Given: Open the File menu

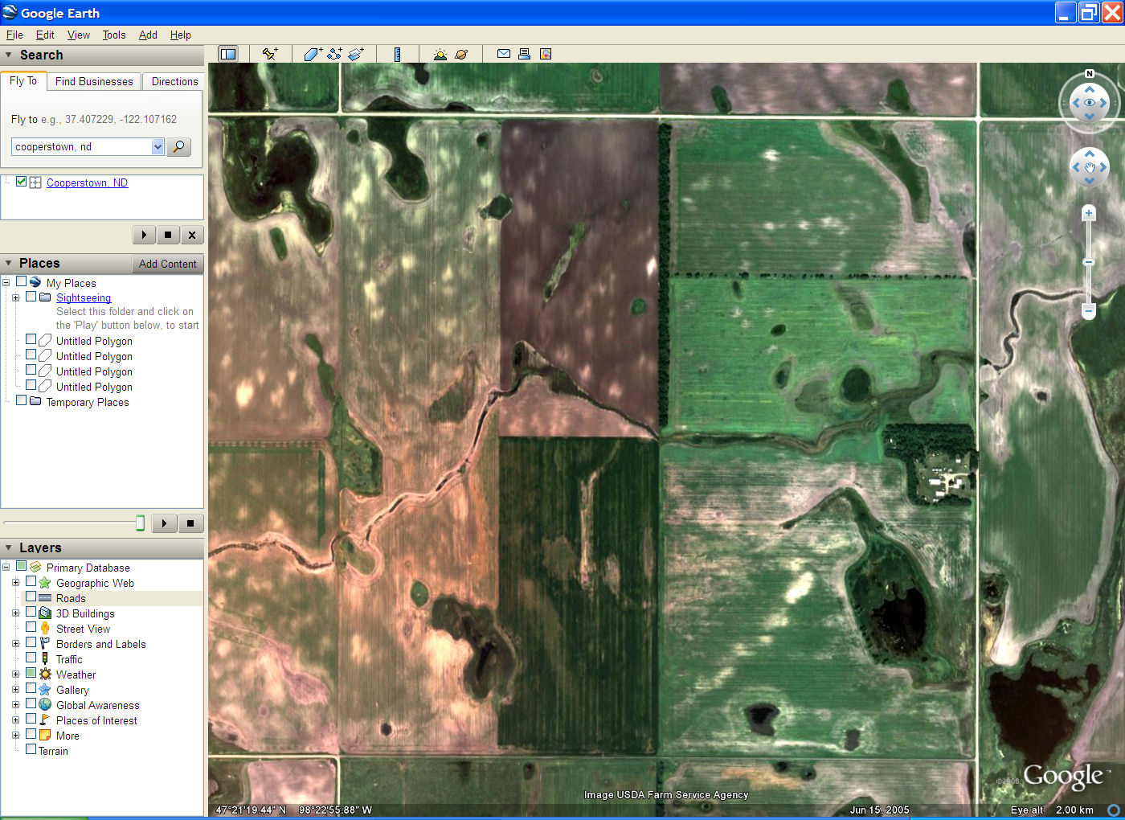Looking at the screenshot, I should point(14,35).
